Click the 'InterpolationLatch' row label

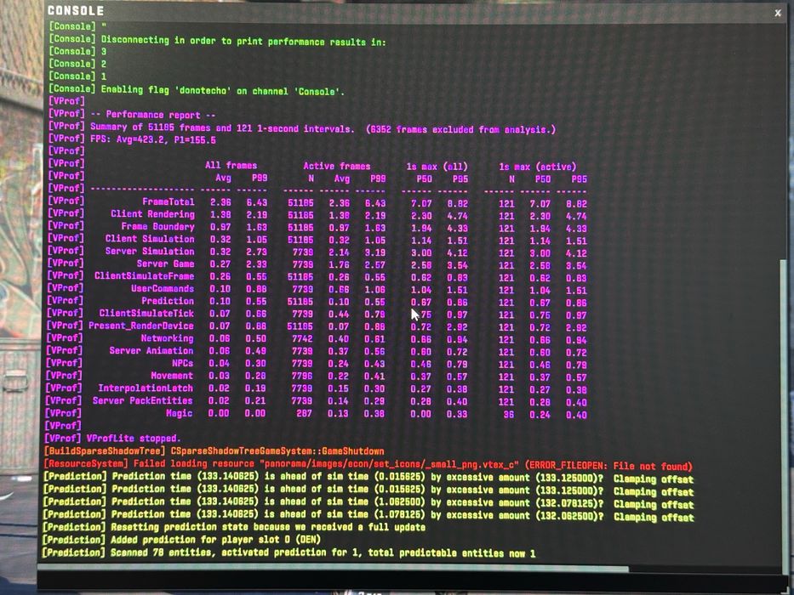point(146,388)
